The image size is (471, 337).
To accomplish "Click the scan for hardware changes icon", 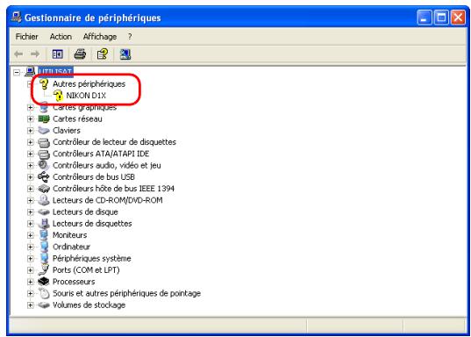I will coord(125,54).
